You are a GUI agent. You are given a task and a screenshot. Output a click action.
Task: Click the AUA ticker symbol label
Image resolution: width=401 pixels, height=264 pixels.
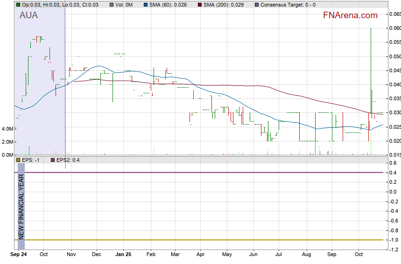[x=29, y=15]
